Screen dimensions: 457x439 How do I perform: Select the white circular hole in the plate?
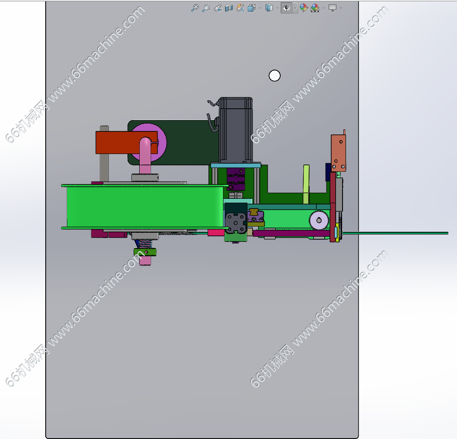click(x=275, y=76)
